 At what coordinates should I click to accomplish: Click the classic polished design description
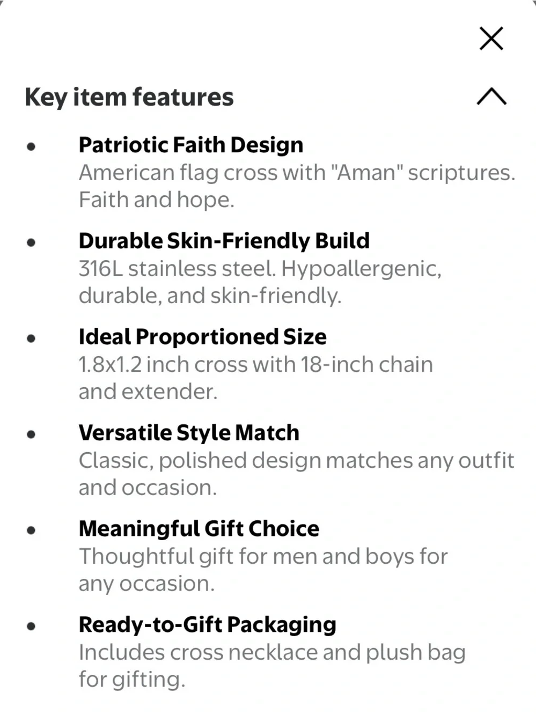coord(297,474)
